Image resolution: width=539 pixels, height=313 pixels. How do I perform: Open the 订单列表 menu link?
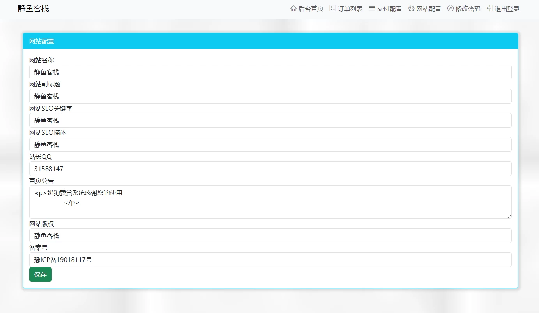pyautogui.click(x=350, y=9)
